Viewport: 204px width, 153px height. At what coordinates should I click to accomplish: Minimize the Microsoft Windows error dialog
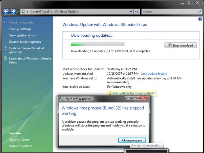point(128,98)
